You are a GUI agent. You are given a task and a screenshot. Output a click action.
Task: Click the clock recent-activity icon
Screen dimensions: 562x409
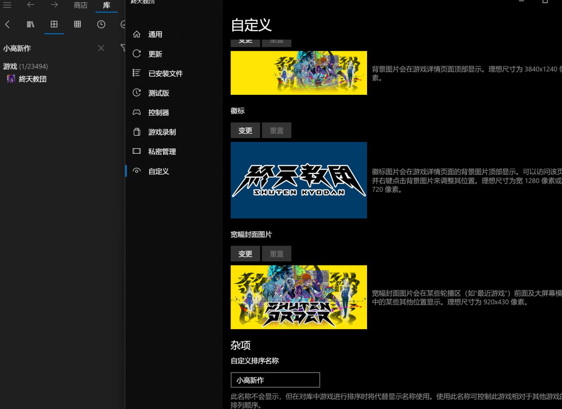coord(101,25)
